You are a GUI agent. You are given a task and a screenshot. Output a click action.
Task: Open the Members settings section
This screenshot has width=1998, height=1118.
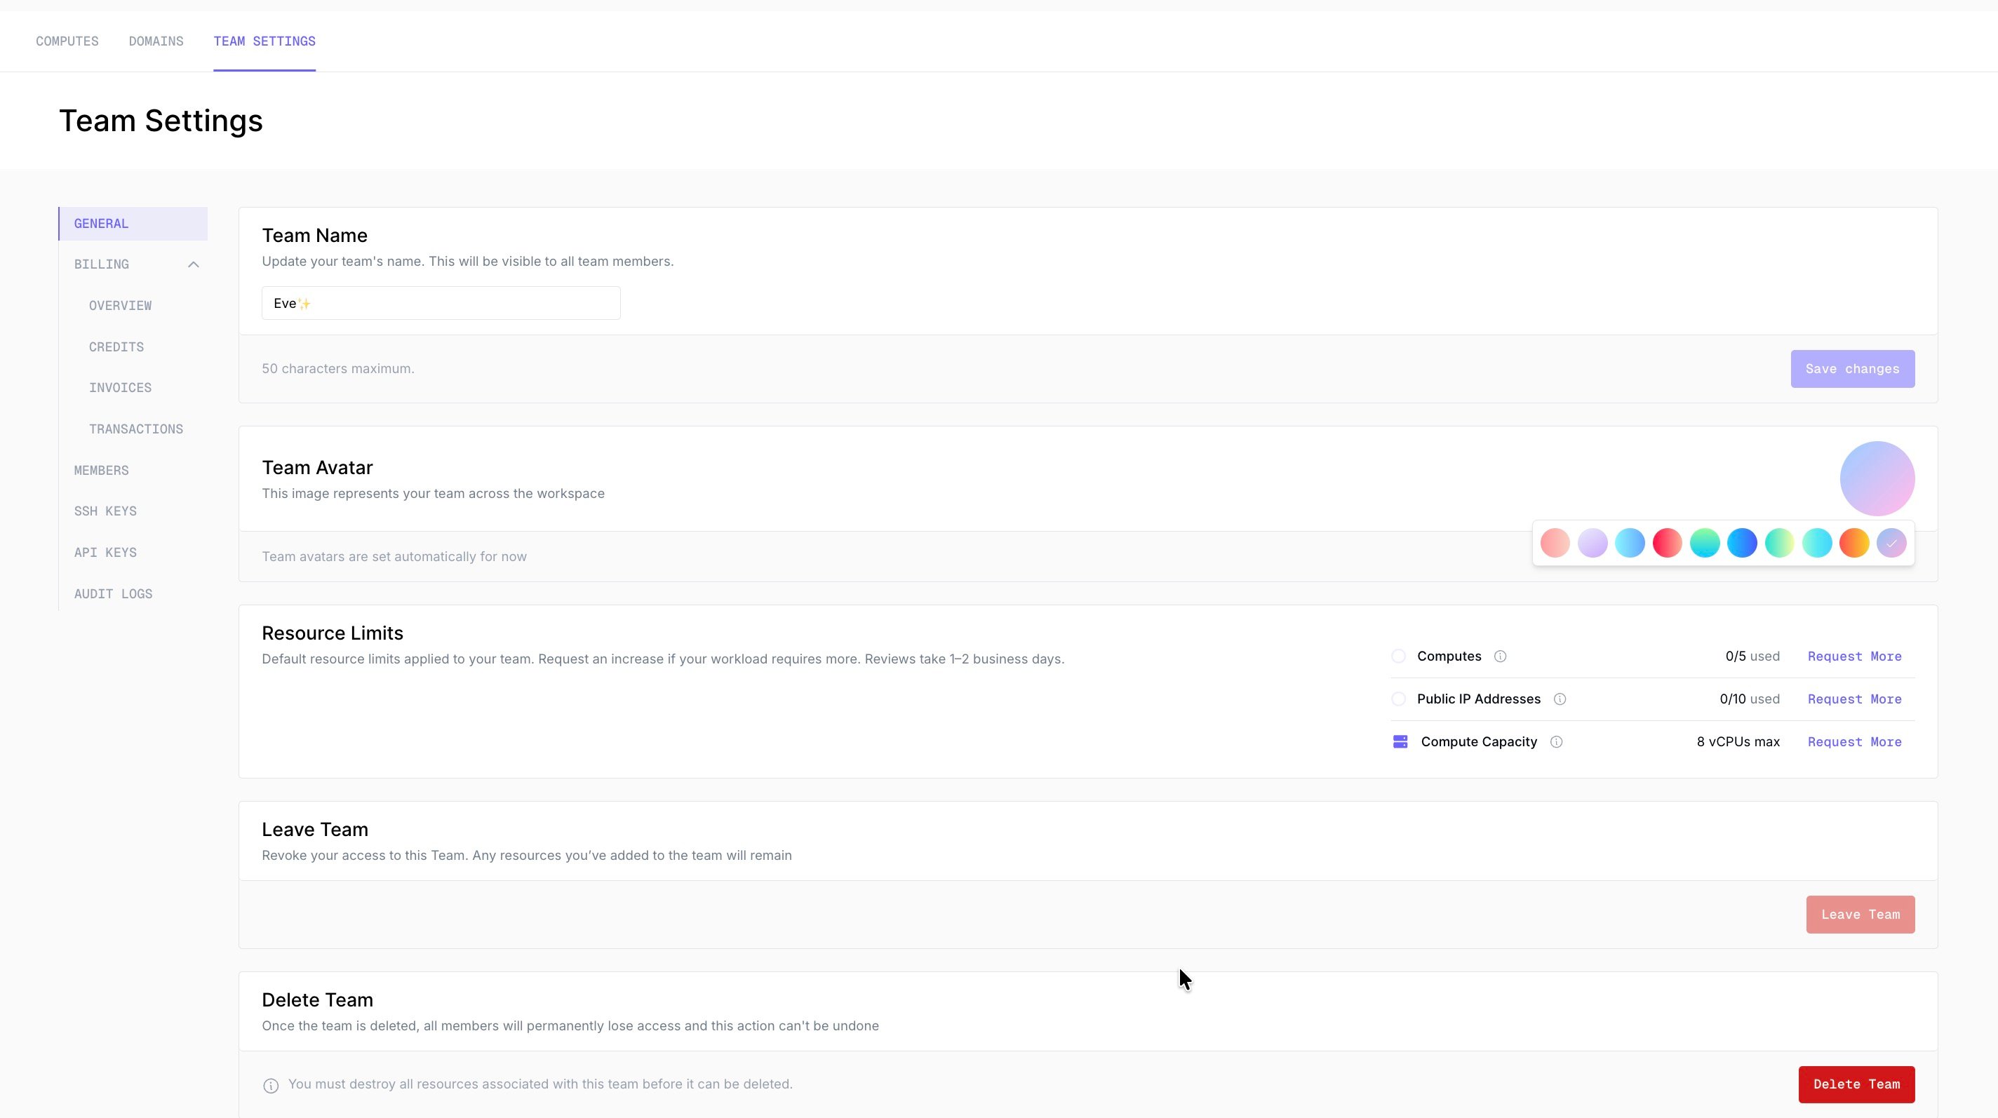102,471
